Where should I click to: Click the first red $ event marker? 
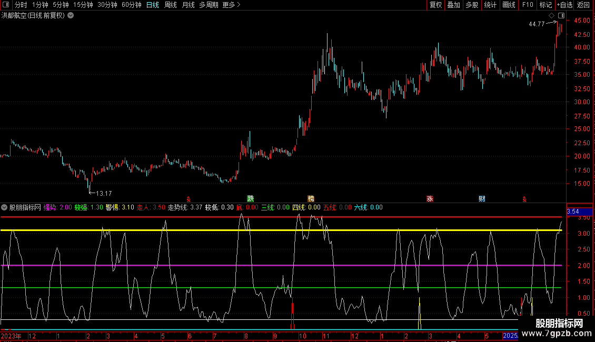pos(188,199)
